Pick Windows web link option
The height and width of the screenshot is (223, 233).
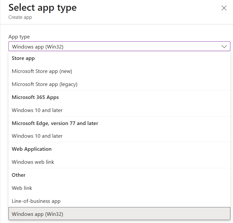click(x=119, y=162)
